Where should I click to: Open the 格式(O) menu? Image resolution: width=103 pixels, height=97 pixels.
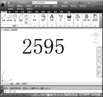46,6
